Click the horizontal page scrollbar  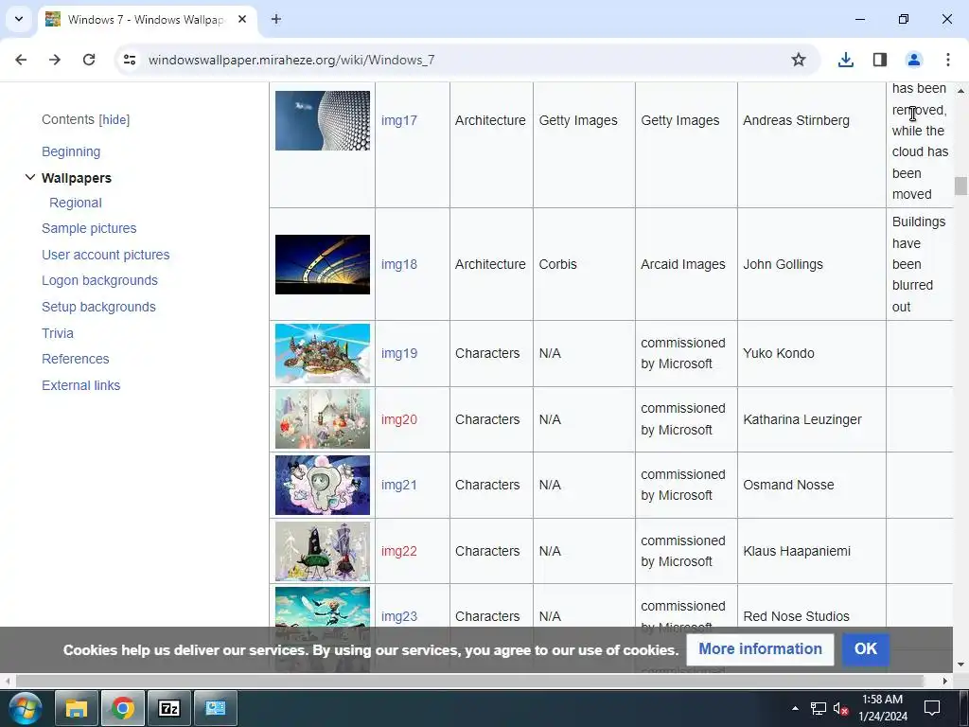(469, 681)
